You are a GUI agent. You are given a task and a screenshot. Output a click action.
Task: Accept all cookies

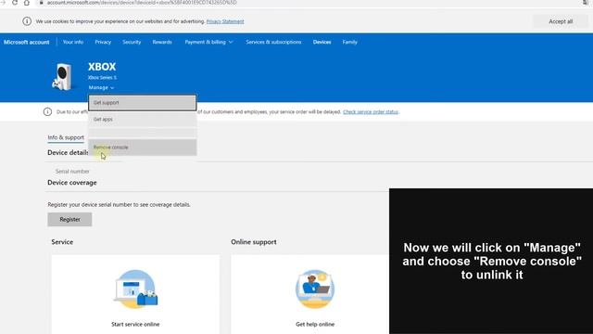point(561,21)
